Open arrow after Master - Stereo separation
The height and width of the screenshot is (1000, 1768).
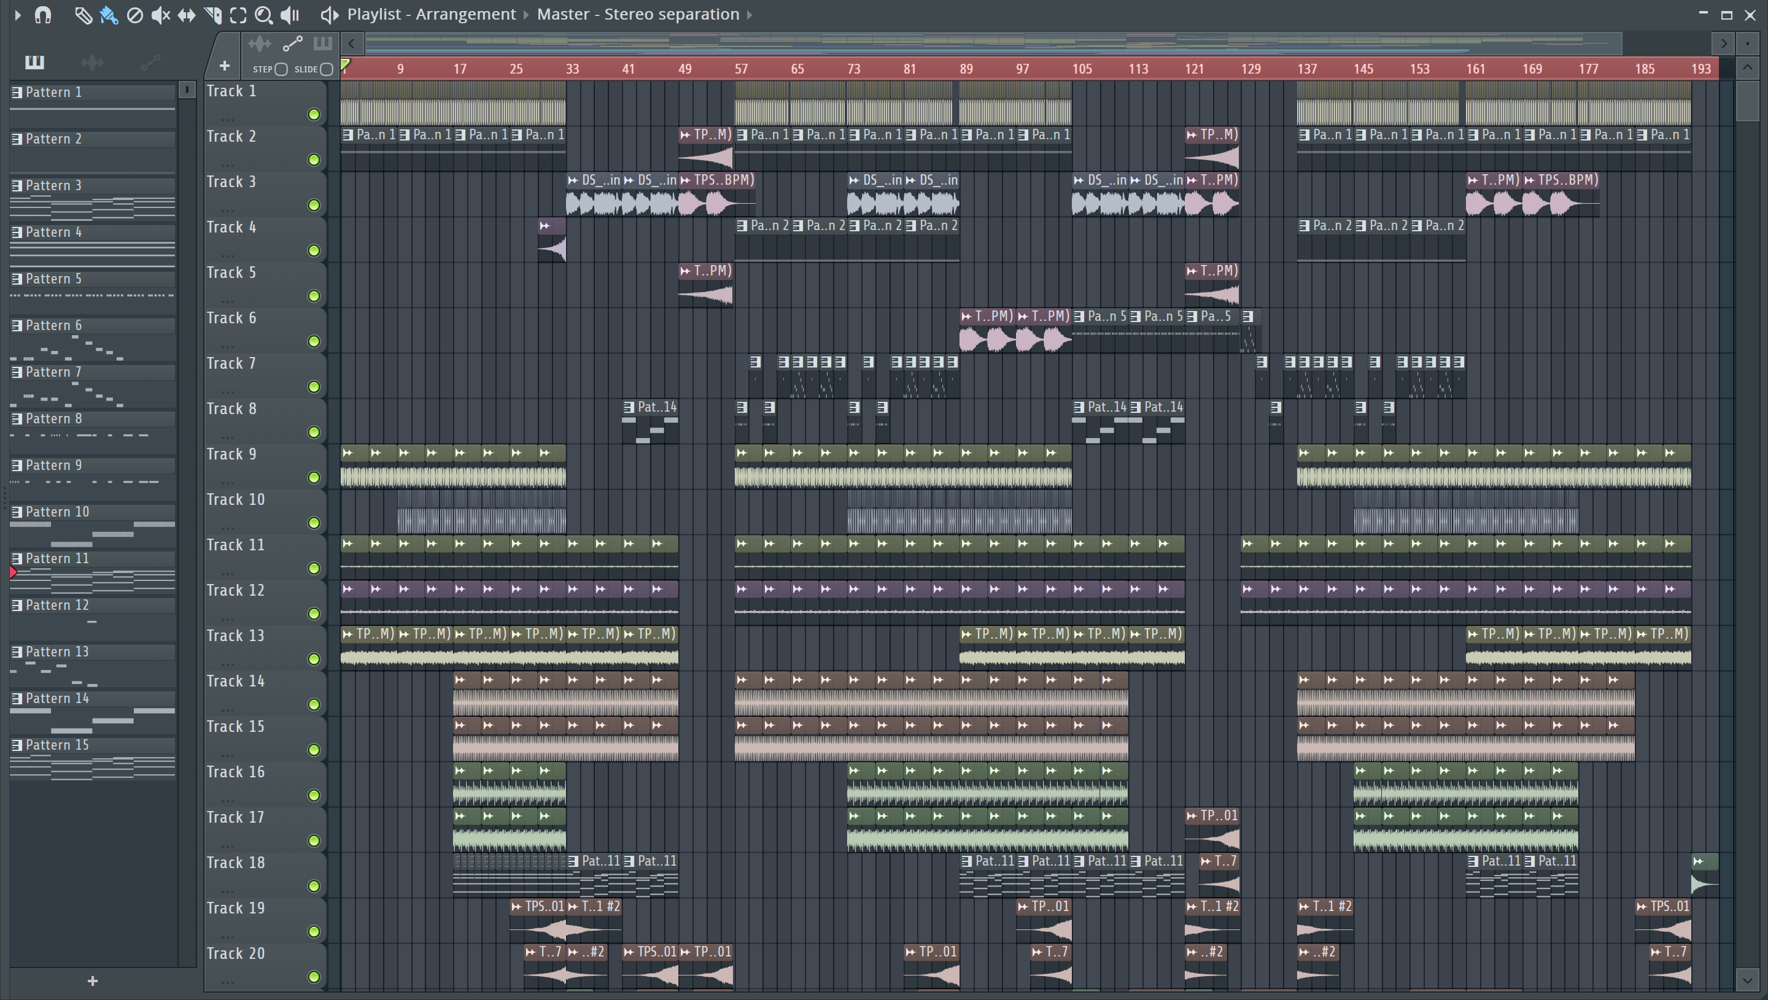click(x=749, y=15)
